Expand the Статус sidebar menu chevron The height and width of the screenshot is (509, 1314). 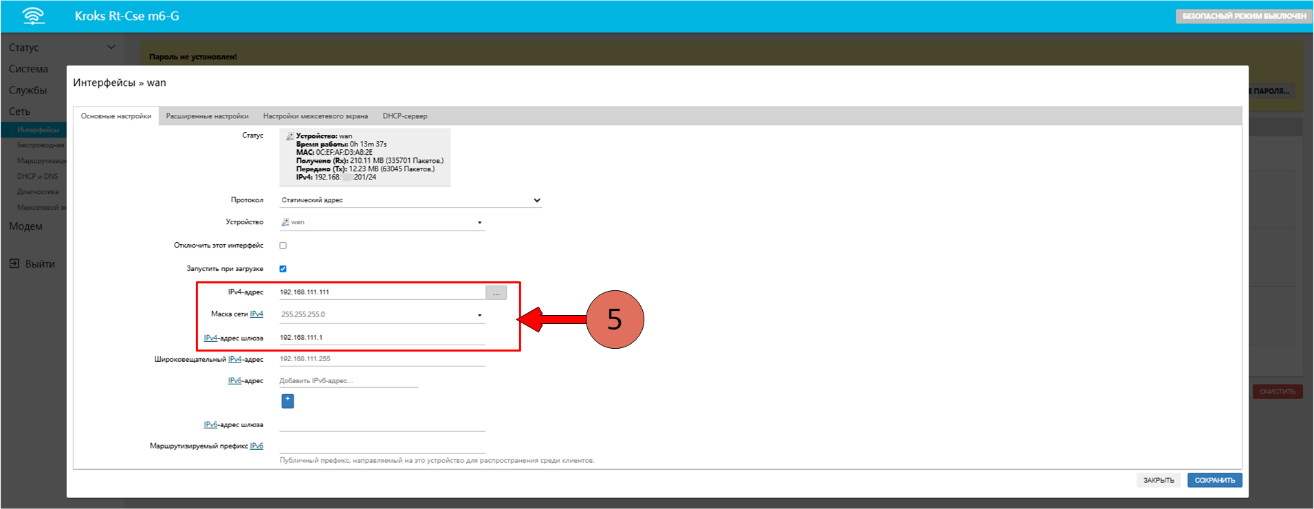(x=111, y=47)
